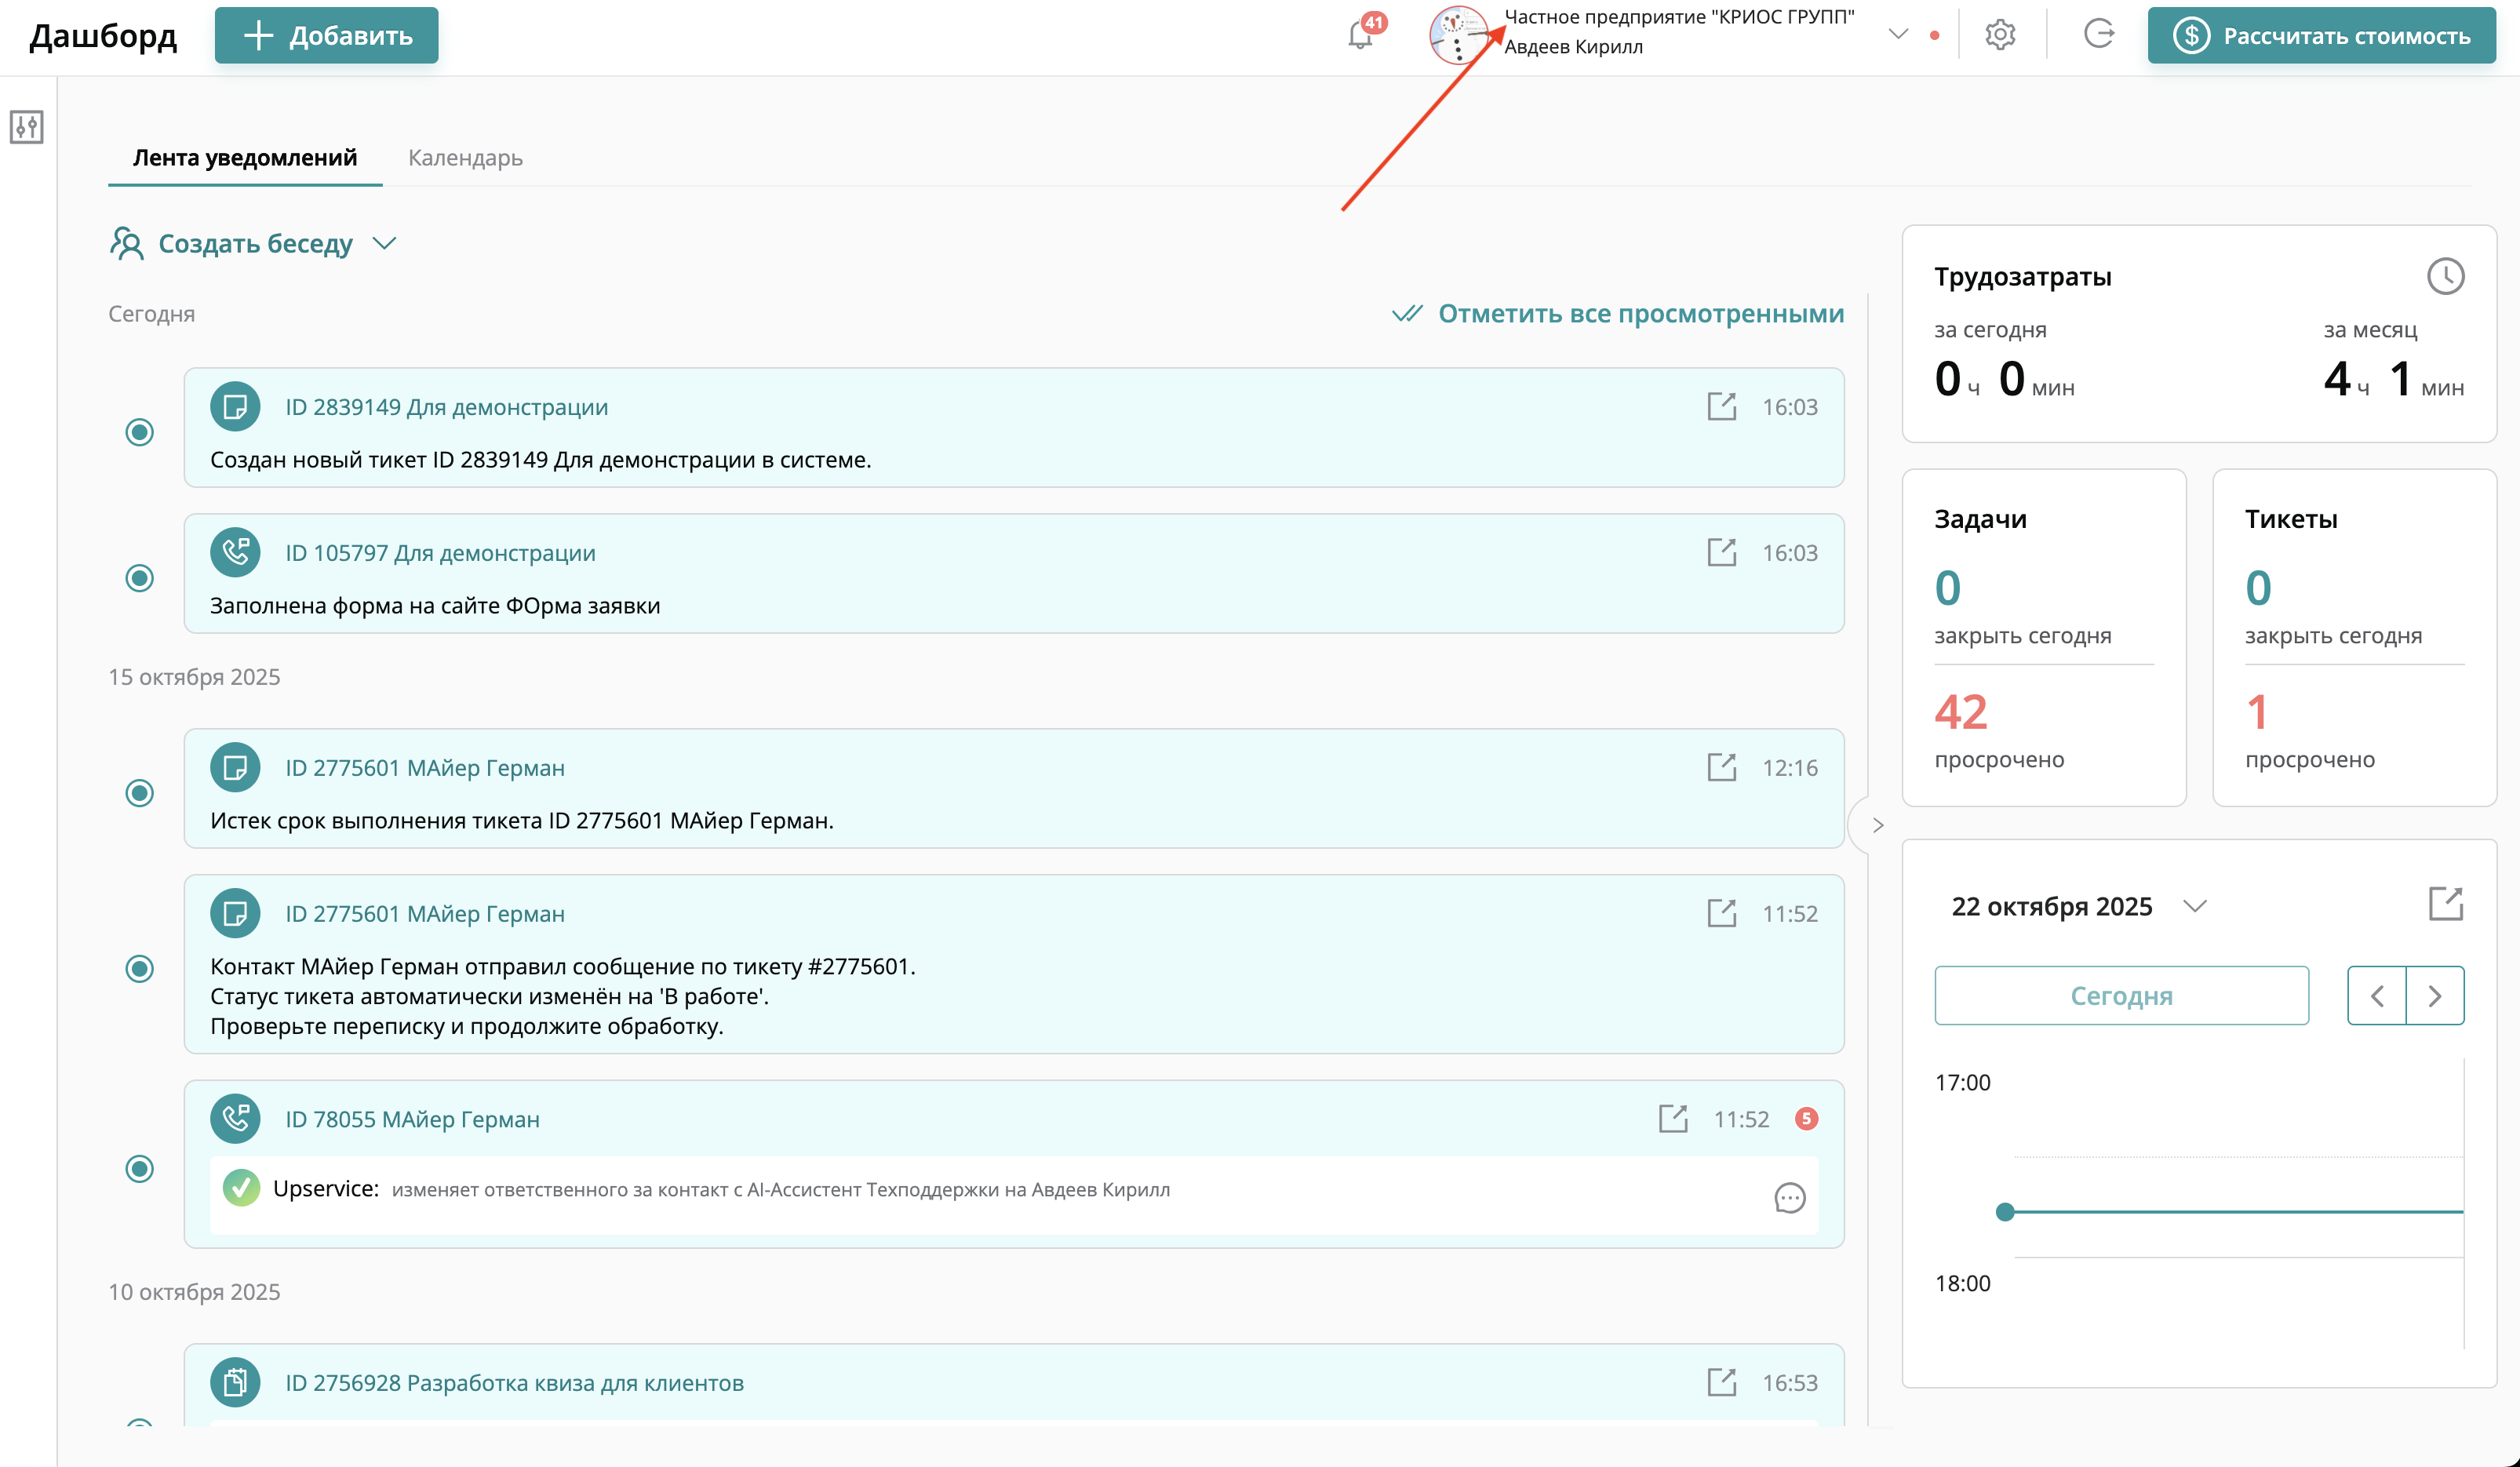Toggle read marker for ID 105797 notification
Screen dimensions: 2520x1467
(140, 578)
